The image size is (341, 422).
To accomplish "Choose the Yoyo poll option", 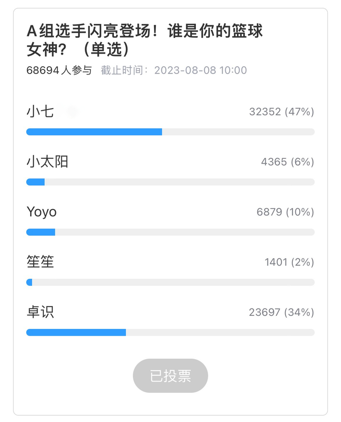I will (41, 212).
